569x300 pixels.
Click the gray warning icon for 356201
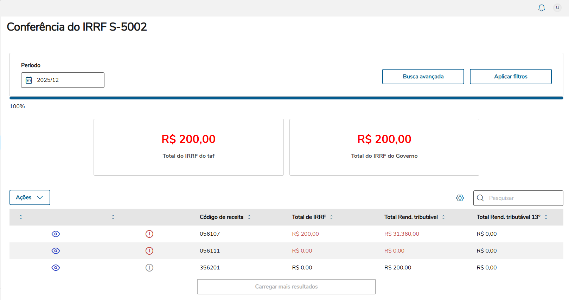[x=149, y=268]
